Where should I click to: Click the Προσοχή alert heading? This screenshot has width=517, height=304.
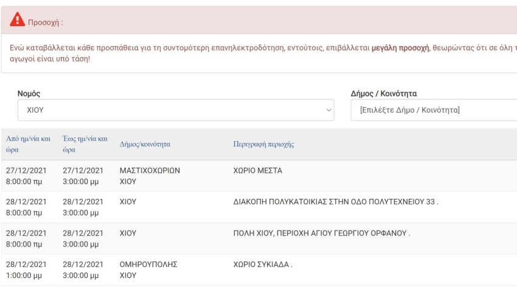45,22
